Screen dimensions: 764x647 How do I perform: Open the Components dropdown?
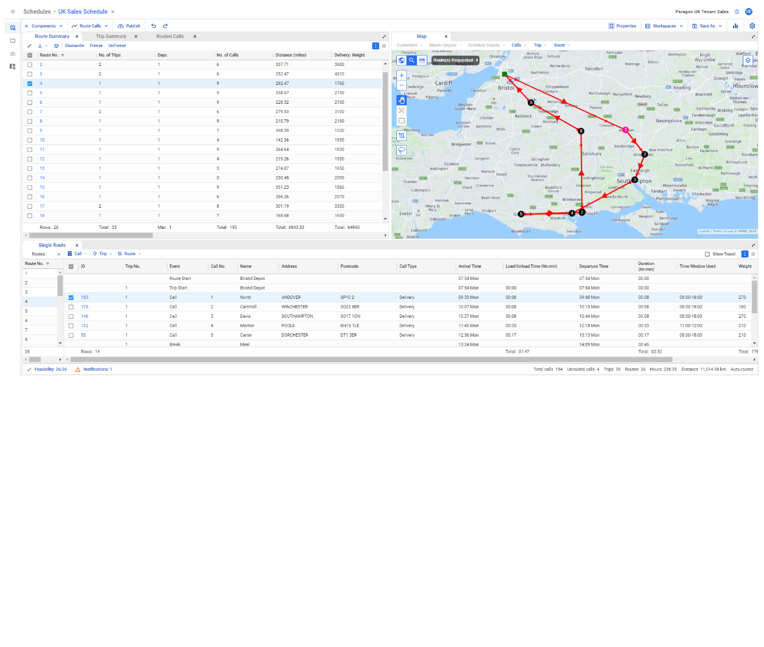pos(44,26)
